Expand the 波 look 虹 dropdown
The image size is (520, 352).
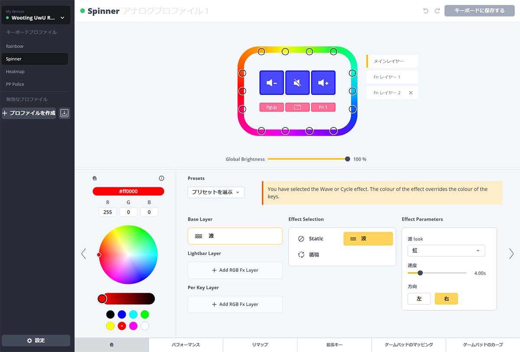(x=446, y=251)
